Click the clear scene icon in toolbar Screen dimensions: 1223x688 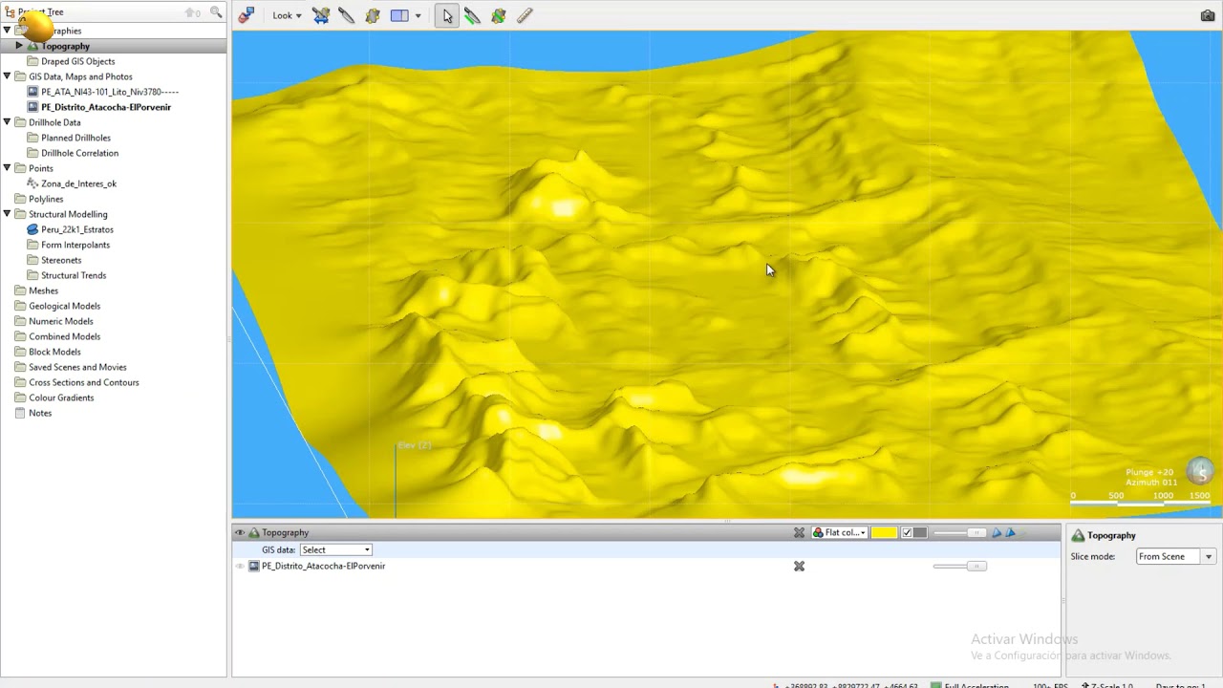pyautogui.click(x=247, y=15)
